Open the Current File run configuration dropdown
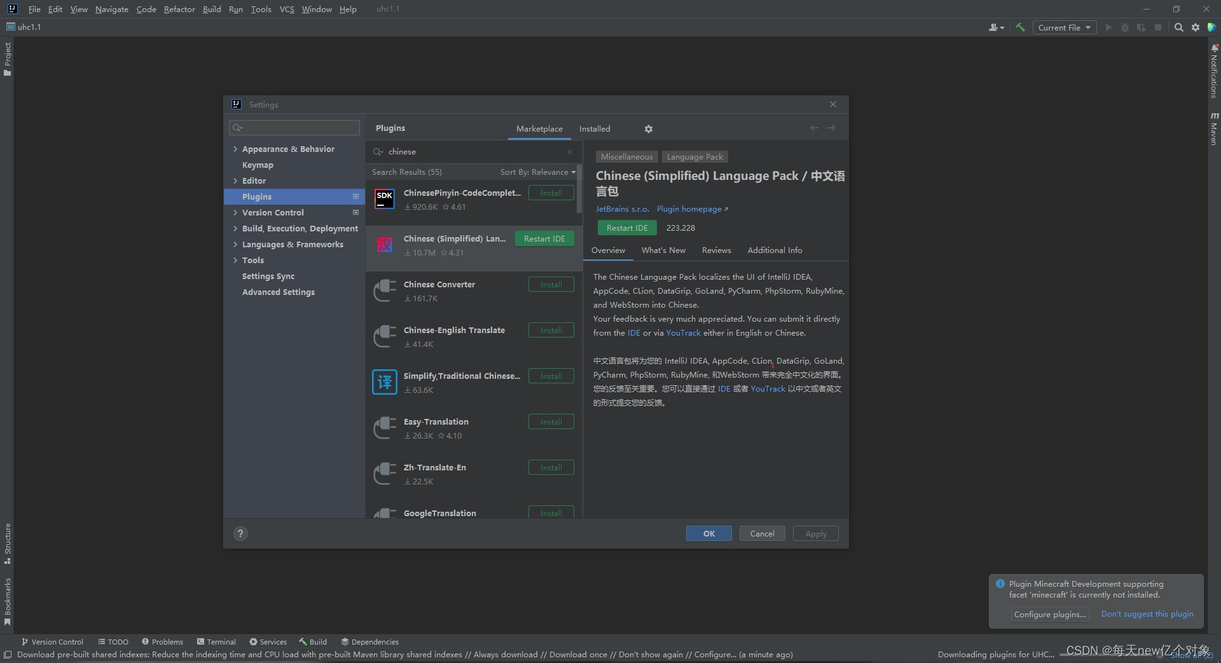The image size is (1221, 663). pyautogui.click(x=1065, y=27)
